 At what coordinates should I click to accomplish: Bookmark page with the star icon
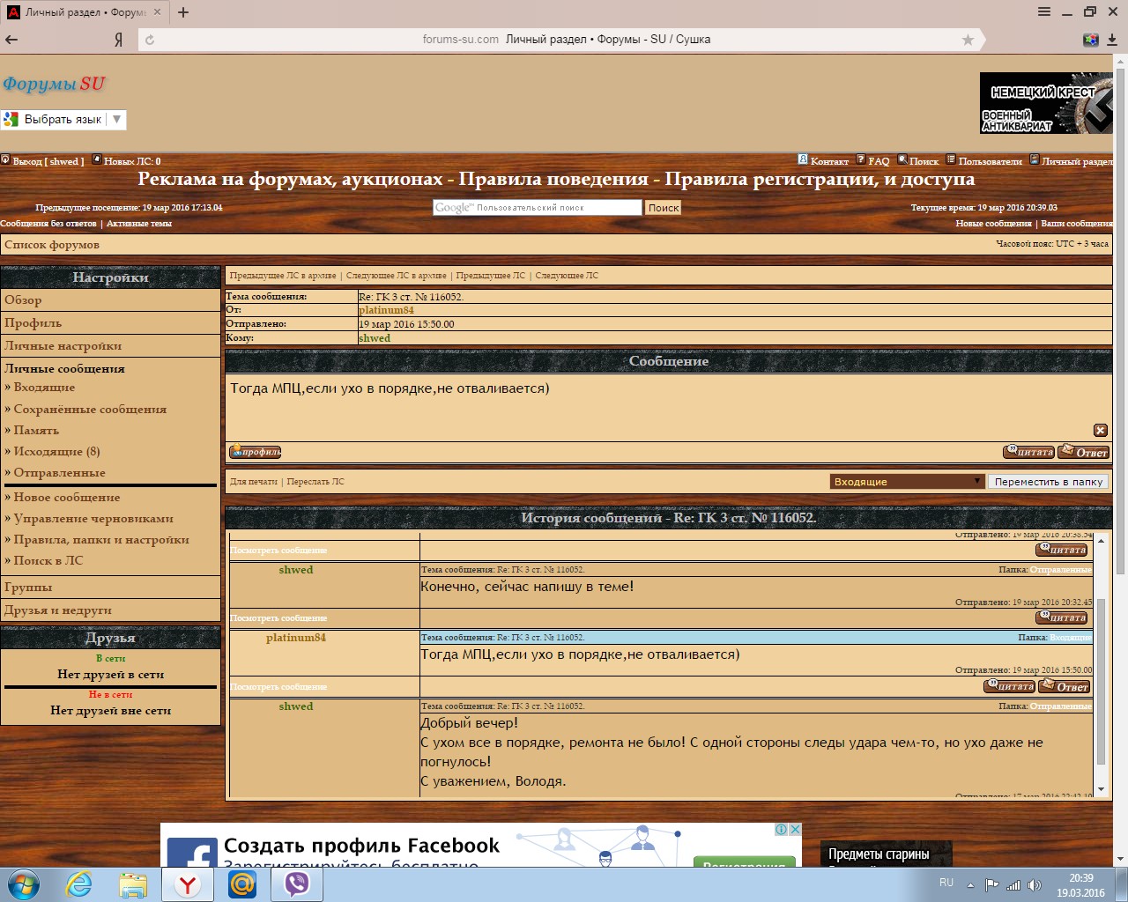click(x=968, y=40)
